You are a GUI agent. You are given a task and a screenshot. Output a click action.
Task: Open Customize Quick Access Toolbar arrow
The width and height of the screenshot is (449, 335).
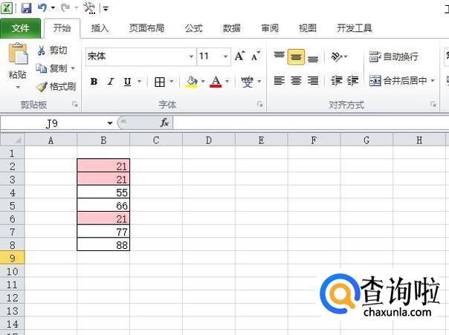click(x=106, y=9)
